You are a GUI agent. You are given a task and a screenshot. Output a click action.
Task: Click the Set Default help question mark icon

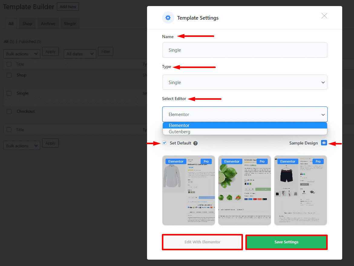[x=195, y=143]
